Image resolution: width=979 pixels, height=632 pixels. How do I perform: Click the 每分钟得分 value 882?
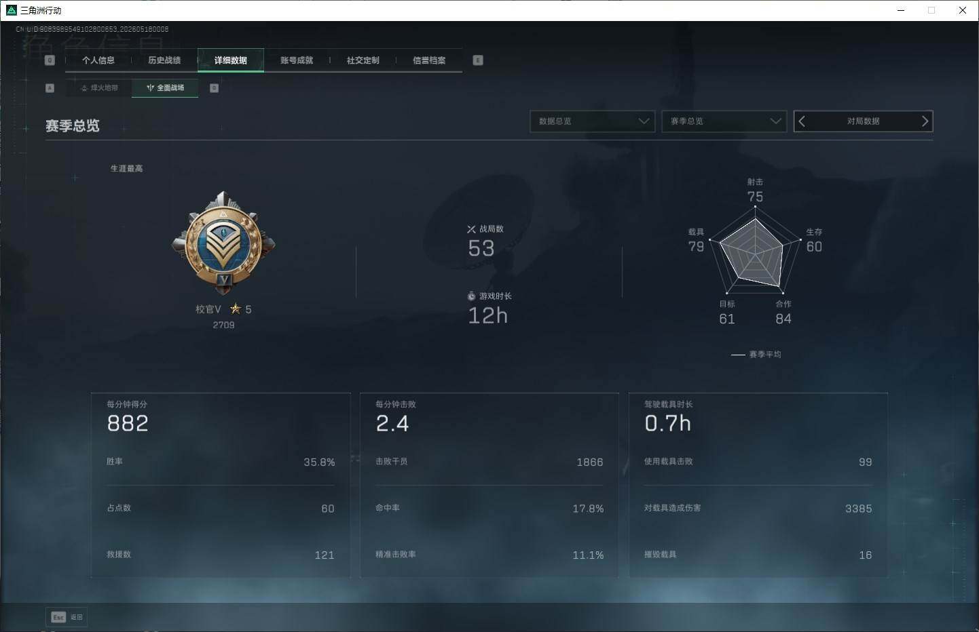pyautogui.click(x=128, y=424)
